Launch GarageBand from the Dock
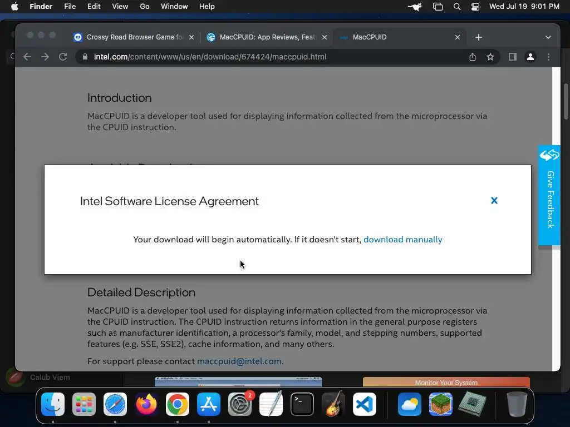570x427 pixels. 333,404
